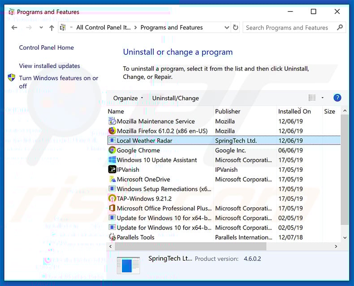Click product version value 4.6.0.2
This screenshot has width=354, height=286.
pyautogui.click(x=252, y=259)
